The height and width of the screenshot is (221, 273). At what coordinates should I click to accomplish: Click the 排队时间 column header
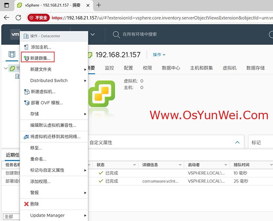click(x=241, y=165)
